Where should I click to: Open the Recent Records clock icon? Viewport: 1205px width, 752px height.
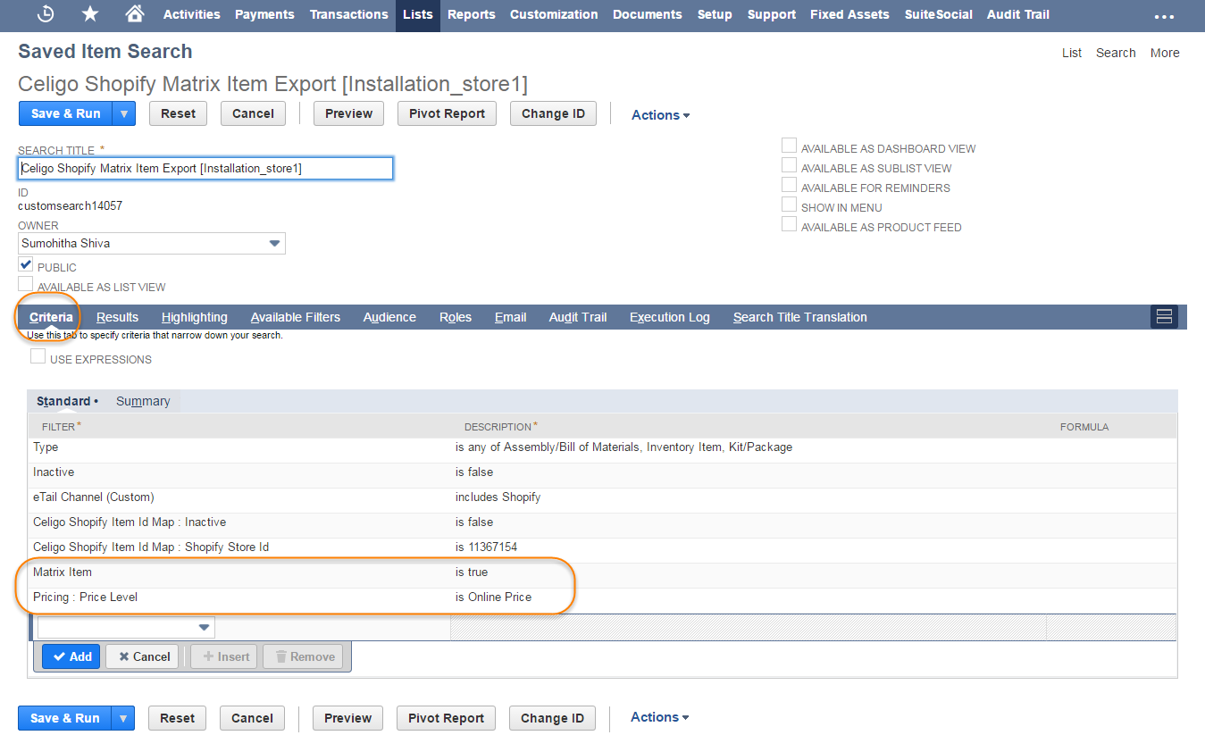point(46,14)
